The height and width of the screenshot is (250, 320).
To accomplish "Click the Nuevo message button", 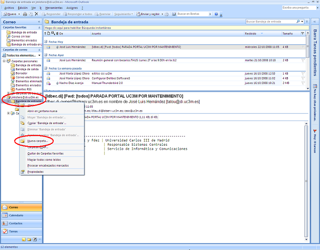I will (10, 14).
